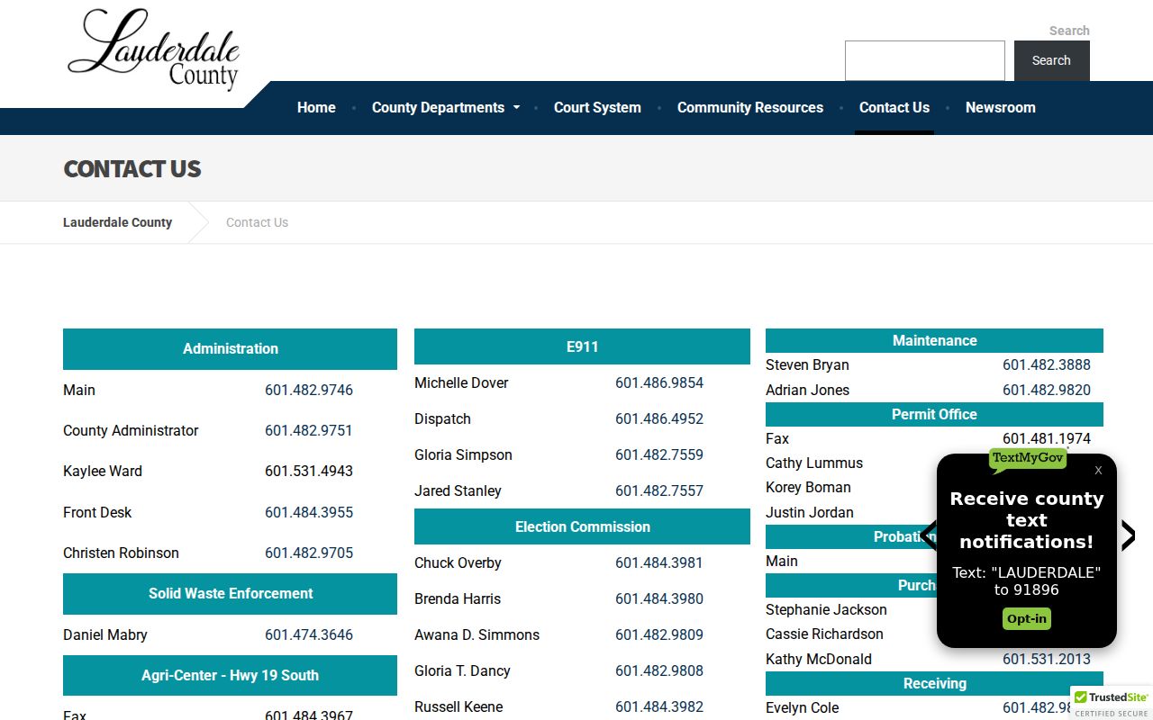Viewport: 1153px width, 720px height.
Task: Expand the County Departments dropdown menu
Action: click(x=446, y=107)
